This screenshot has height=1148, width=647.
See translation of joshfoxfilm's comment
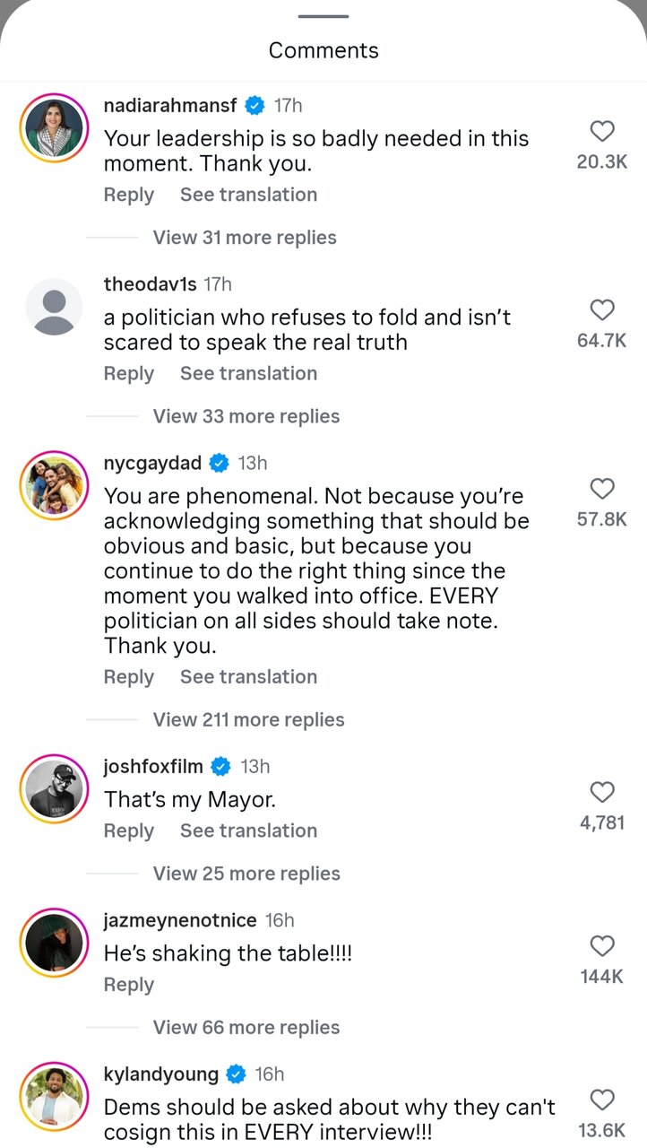click(248, 831)
